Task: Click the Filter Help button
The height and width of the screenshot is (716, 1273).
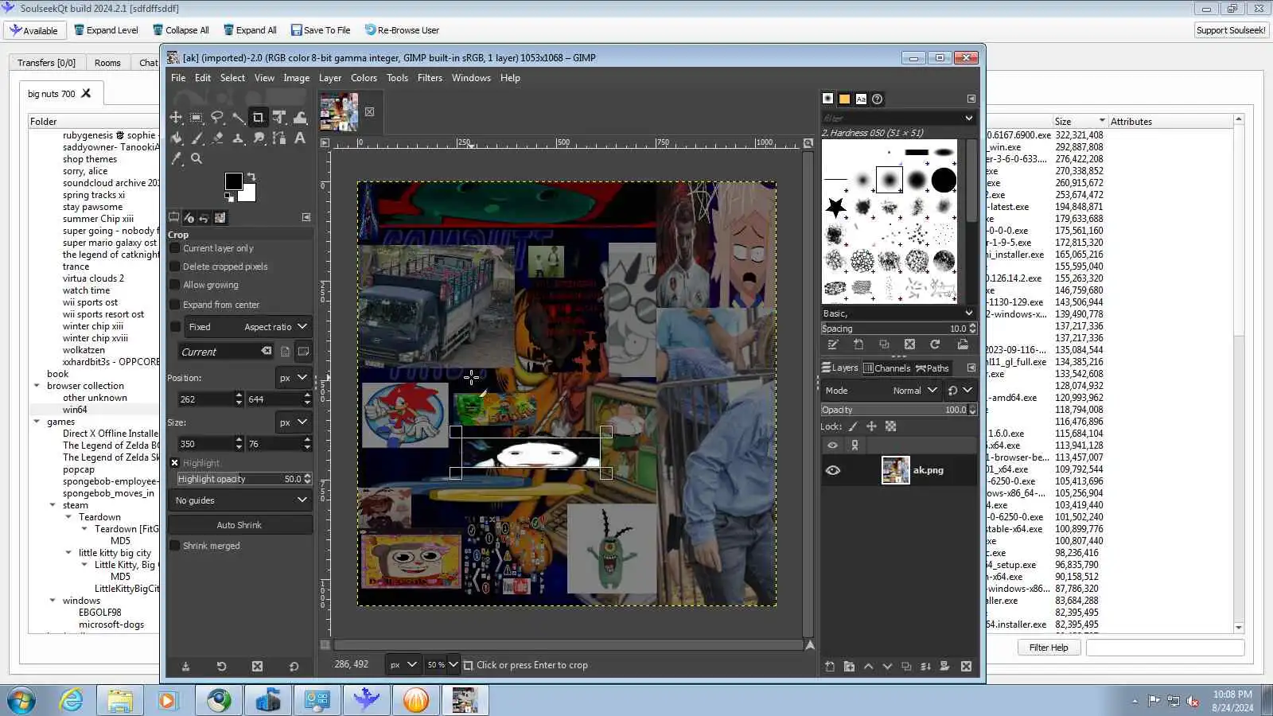Action: coord(1049,648)
